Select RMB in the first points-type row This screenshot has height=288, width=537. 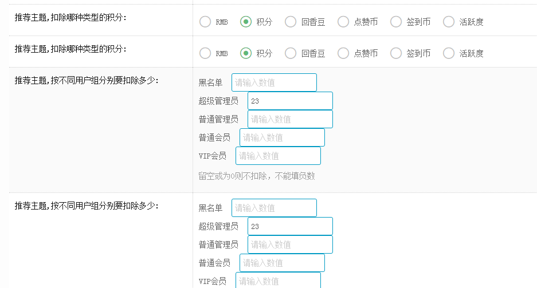click(205, 22)
